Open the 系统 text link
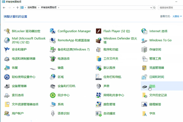183x122 pixels. click(61, 104)
